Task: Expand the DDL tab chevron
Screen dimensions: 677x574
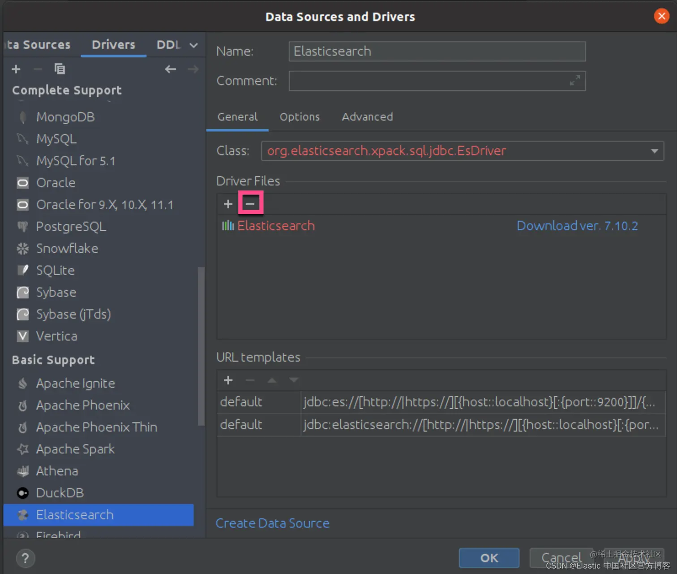Action: click(193, 45)
